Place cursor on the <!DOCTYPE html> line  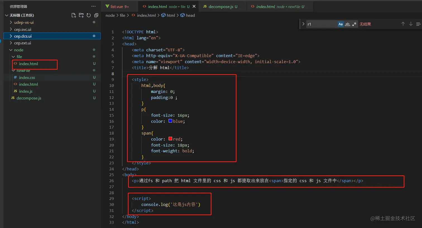tap(140, 32)
